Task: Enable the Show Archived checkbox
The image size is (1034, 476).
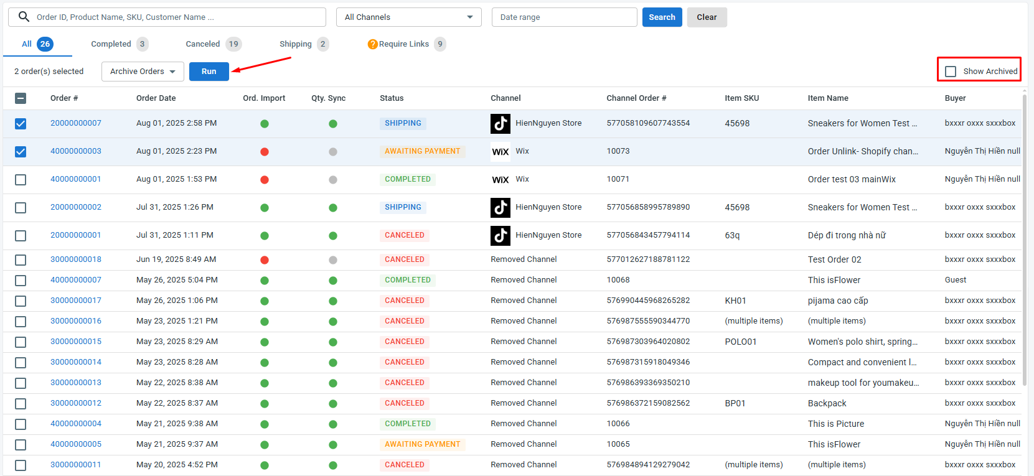Action: (x=951, y=72)
